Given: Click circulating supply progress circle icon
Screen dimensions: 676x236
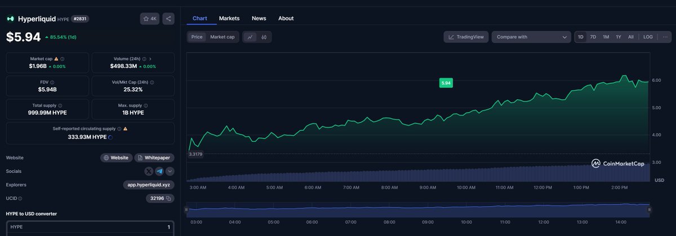Looking at the screenshot, I should point(110,137).
